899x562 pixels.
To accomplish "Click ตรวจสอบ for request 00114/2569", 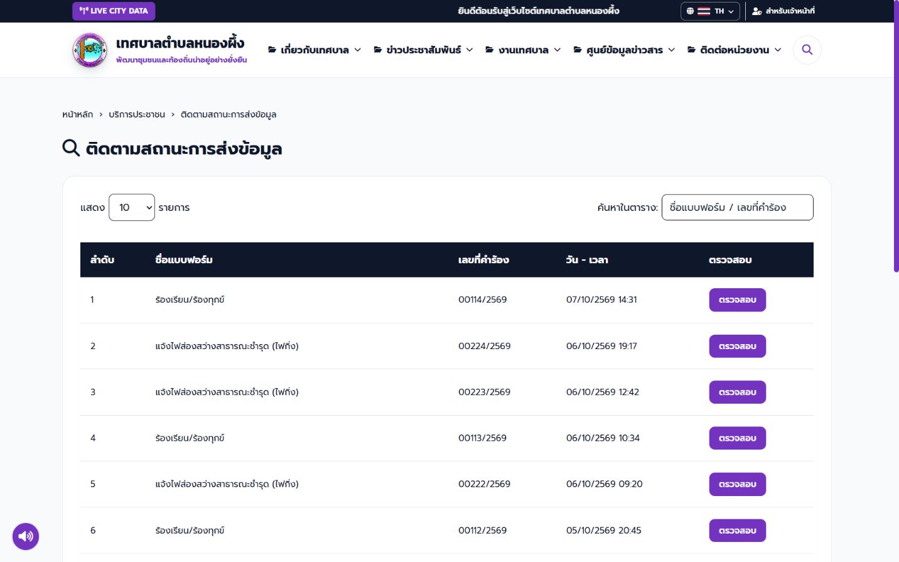I will coord(738,300).
